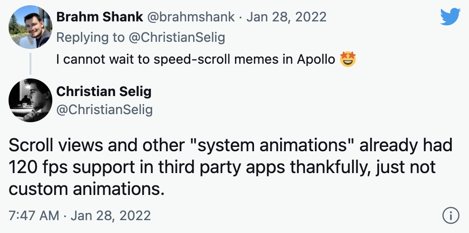Click the speed-scroll memes reply text
This screenshot has width=469, height=233.
click(x=195, y=59)
